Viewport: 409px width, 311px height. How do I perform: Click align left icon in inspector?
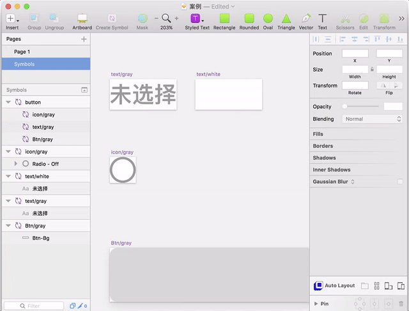tap(343, 39)
